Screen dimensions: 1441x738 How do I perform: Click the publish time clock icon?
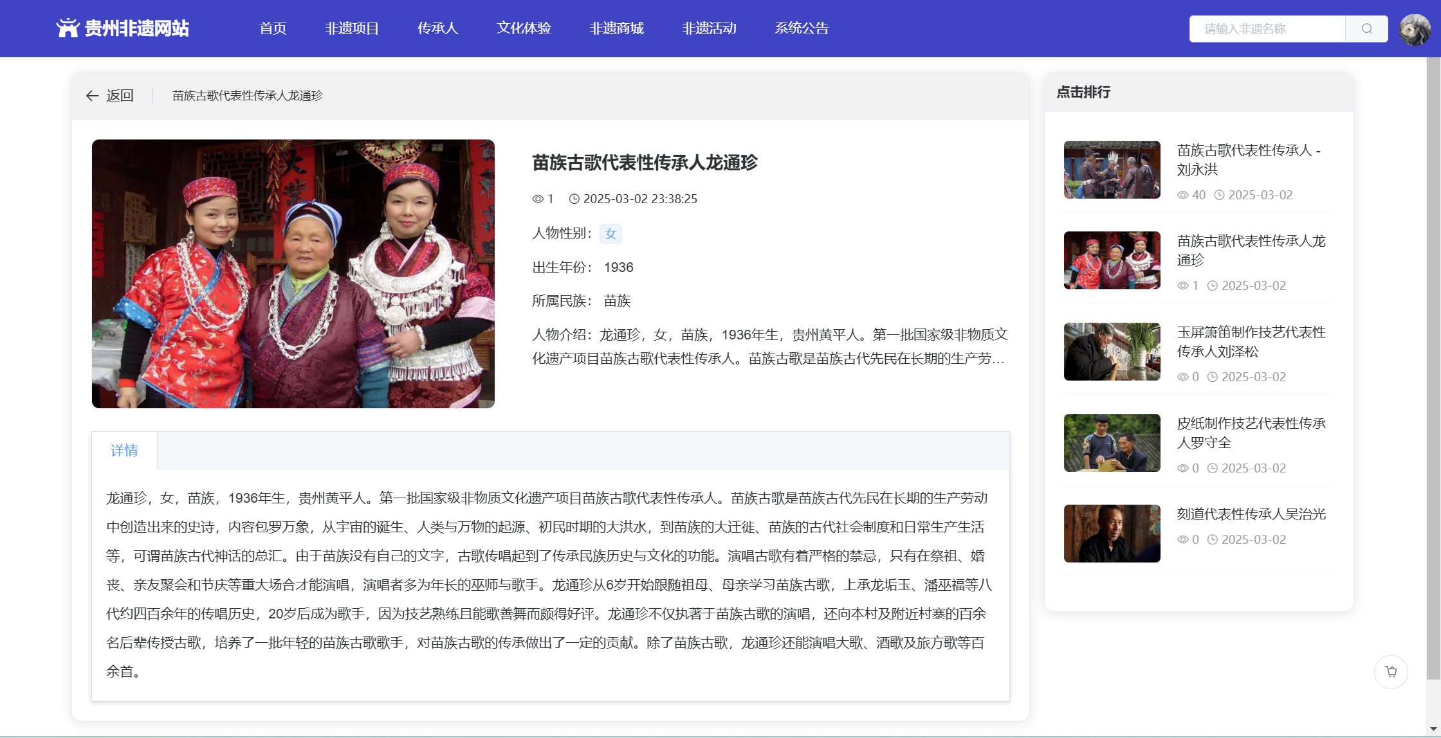coord(574,199)
